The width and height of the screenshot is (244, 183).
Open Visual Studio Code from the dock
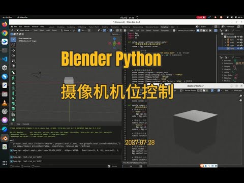5,59
